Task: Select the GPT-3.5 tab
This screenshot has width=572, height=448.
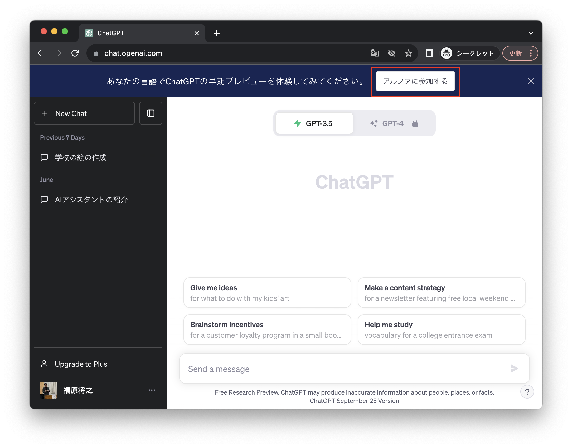Action: (x=314, y=123)
